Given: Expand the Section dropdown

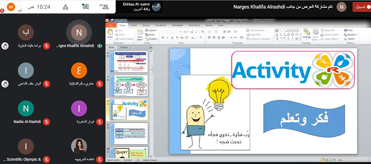Looking at the screenshot, I should [x=151, y=39].
